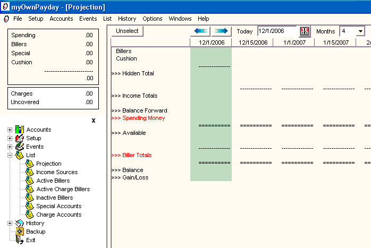Select Income Sources in the tree
This screenshot has height=248, width=371.
click(57, 172)
